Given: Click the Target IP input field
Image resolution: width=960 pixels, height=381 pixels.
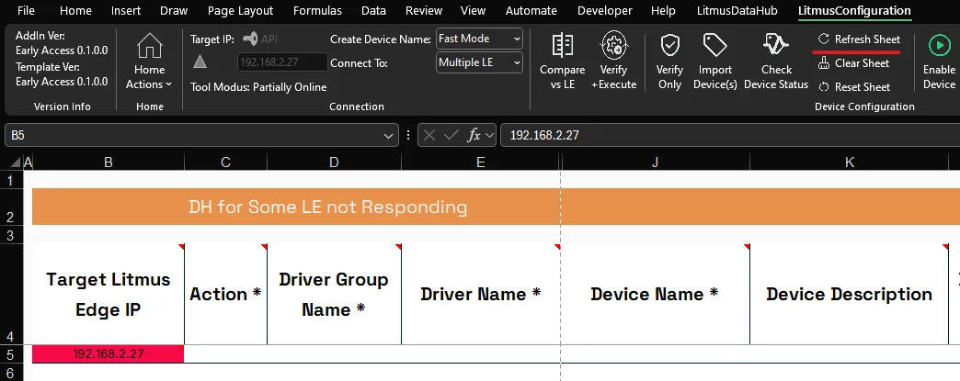Looking at the screenshot, I should click(x=282, y=62).
